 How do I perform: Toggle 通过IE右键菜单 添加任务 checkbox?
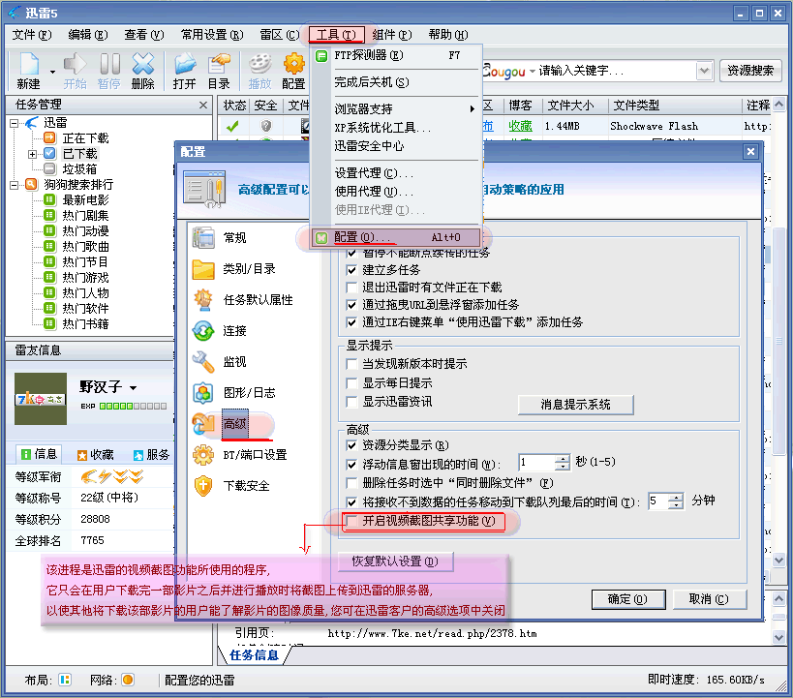pyautogui.click(x=352, y=322)
